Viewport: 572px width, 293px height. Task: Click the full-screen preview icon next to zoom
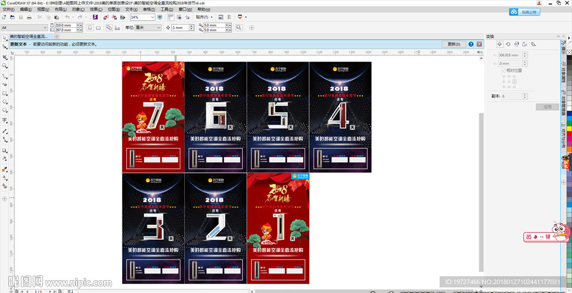point(160,17)
